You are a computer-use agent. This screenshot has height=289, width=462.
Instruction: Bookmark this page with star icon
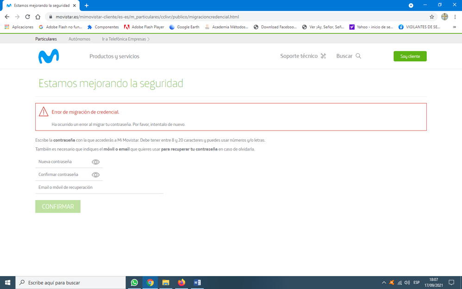[432, 17]
